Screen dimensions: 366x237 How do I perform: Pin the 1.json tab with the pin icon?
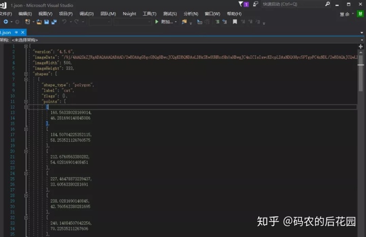(16, 32)
